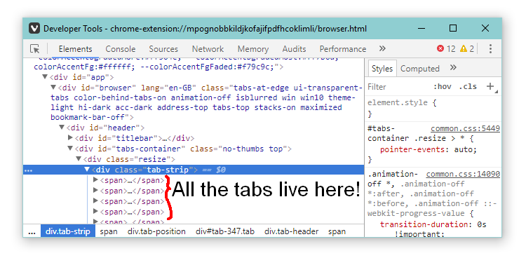Viewport: 526px width, 265px height.
Task: Select span breadcrumb after div.tab-header
Action: point(337,231)
